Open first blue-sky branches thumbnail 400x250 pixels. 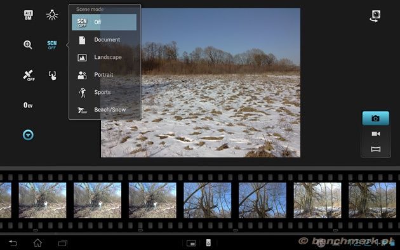coord(208,200)
